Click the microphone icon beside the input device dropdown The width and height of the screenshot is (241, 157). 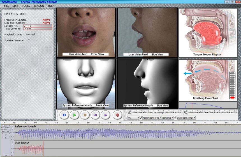141,118
